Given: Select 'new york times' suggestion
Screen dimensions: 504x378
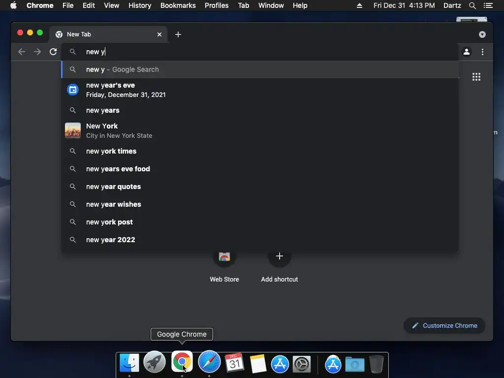Looking at the screenshot, I should pyautogui.click(x=260, y=151).
